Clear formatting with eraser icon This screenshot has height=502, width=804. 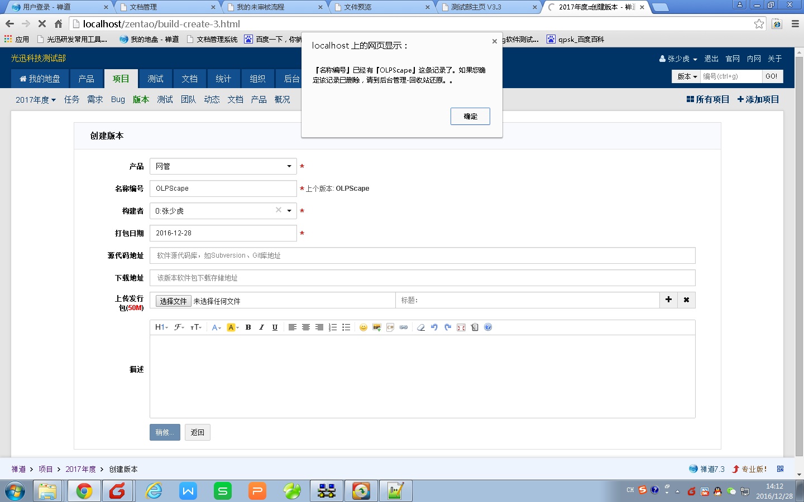click(x=421, y=327)
